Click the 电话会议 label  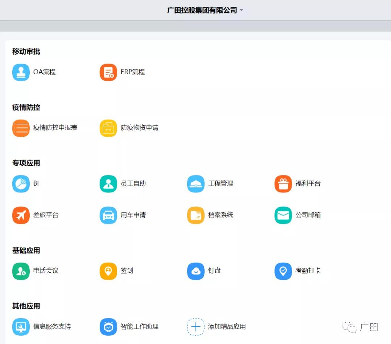pyautogui.click(x=46, y=271)
